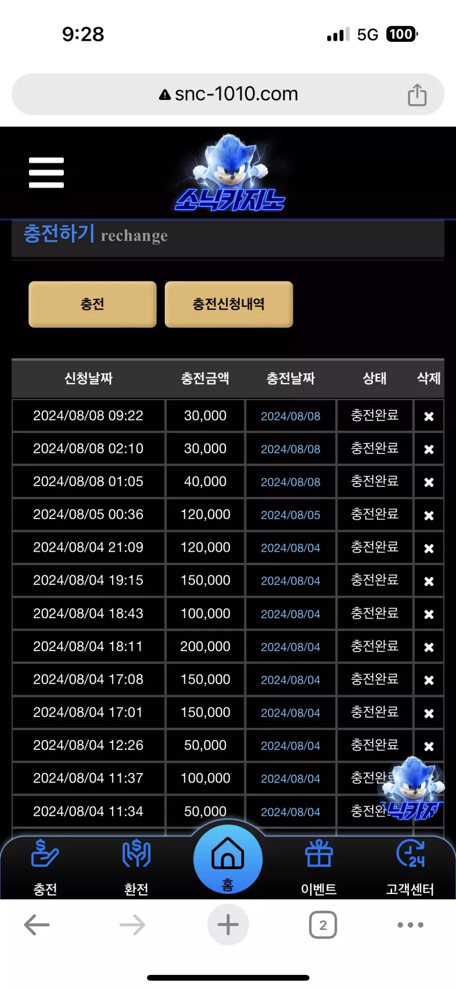Screen dimensions: 456x990
Task: Delete the 2024/08/04 18:11 record of 200,000
Action: click(429, 647)
